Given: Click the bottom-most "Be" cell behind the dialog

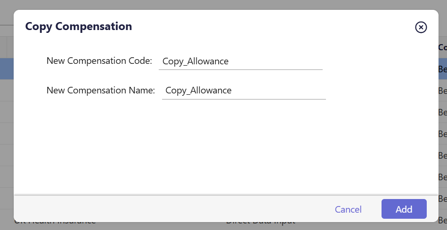Looking at the screenshot, I should (442, 220).
